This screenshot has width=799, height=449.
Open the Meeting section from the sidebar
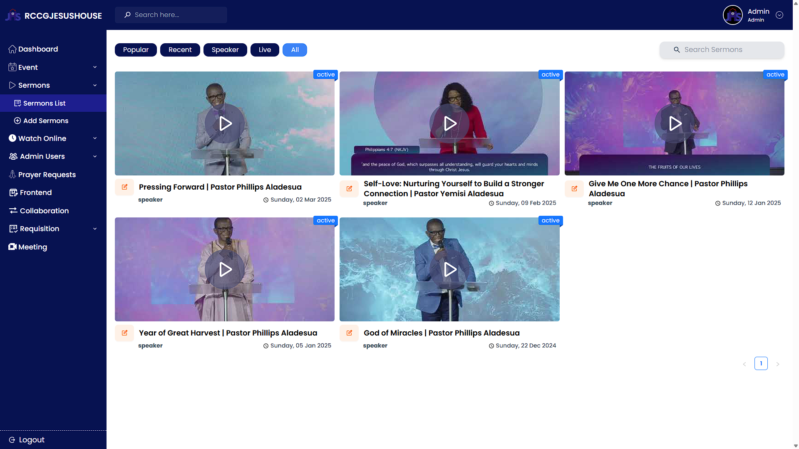pos(32,247)
